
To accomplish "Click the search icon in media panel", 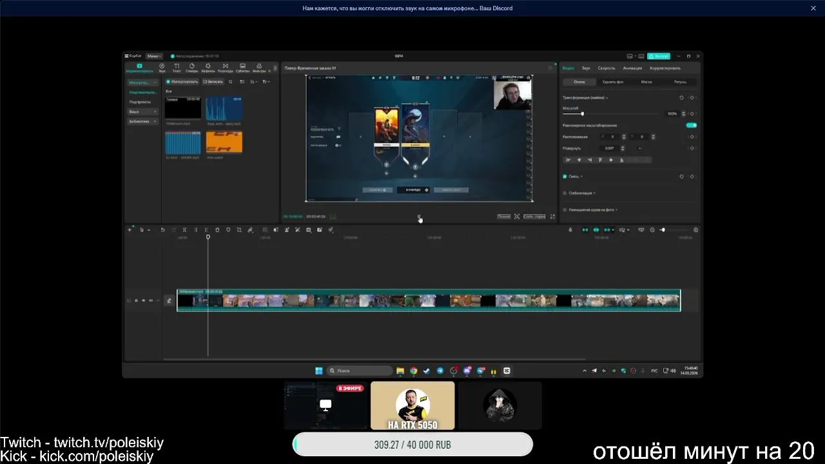I will [231, 82].
